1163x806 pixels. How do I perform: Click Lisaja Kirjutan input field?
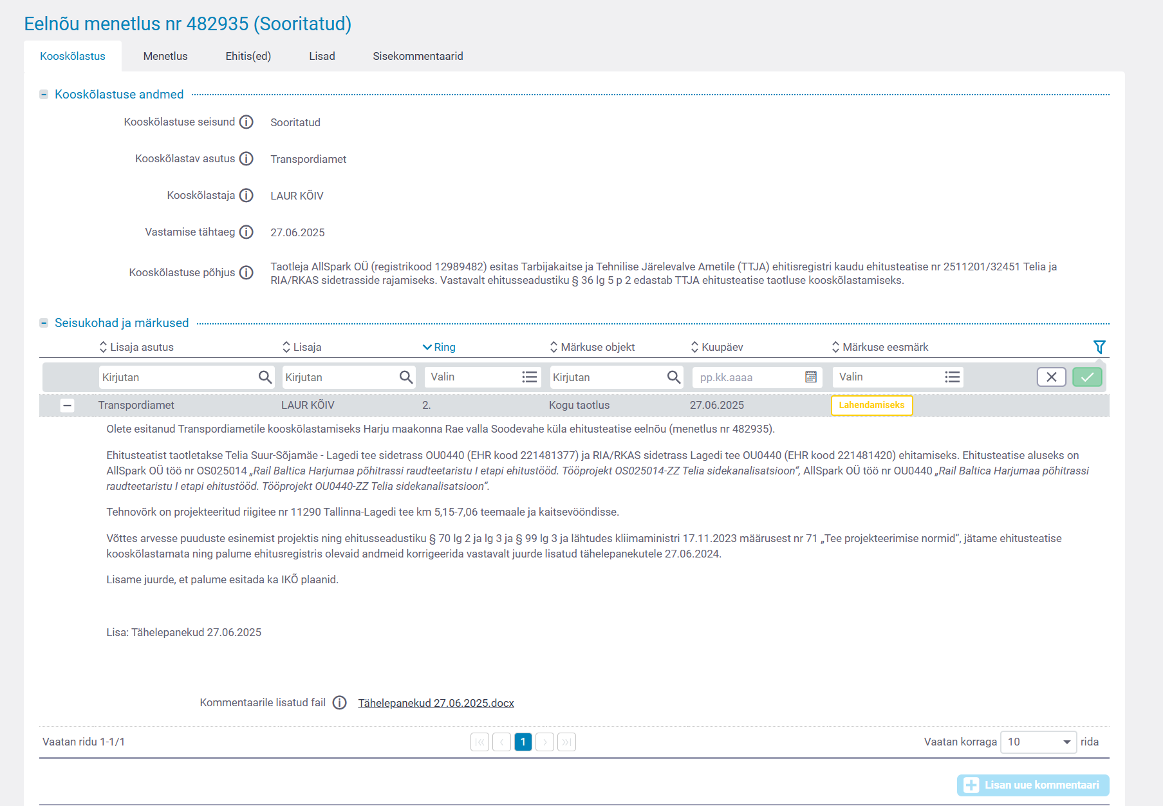pyautogui.click(x=348, y=377)
